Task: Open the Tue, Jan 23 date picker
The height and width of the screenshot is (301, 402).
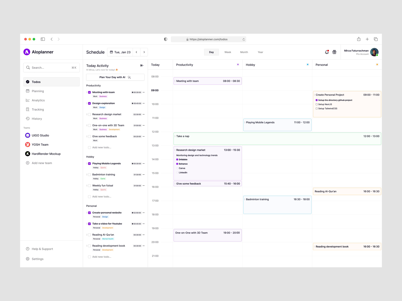Action: point(120,52)
